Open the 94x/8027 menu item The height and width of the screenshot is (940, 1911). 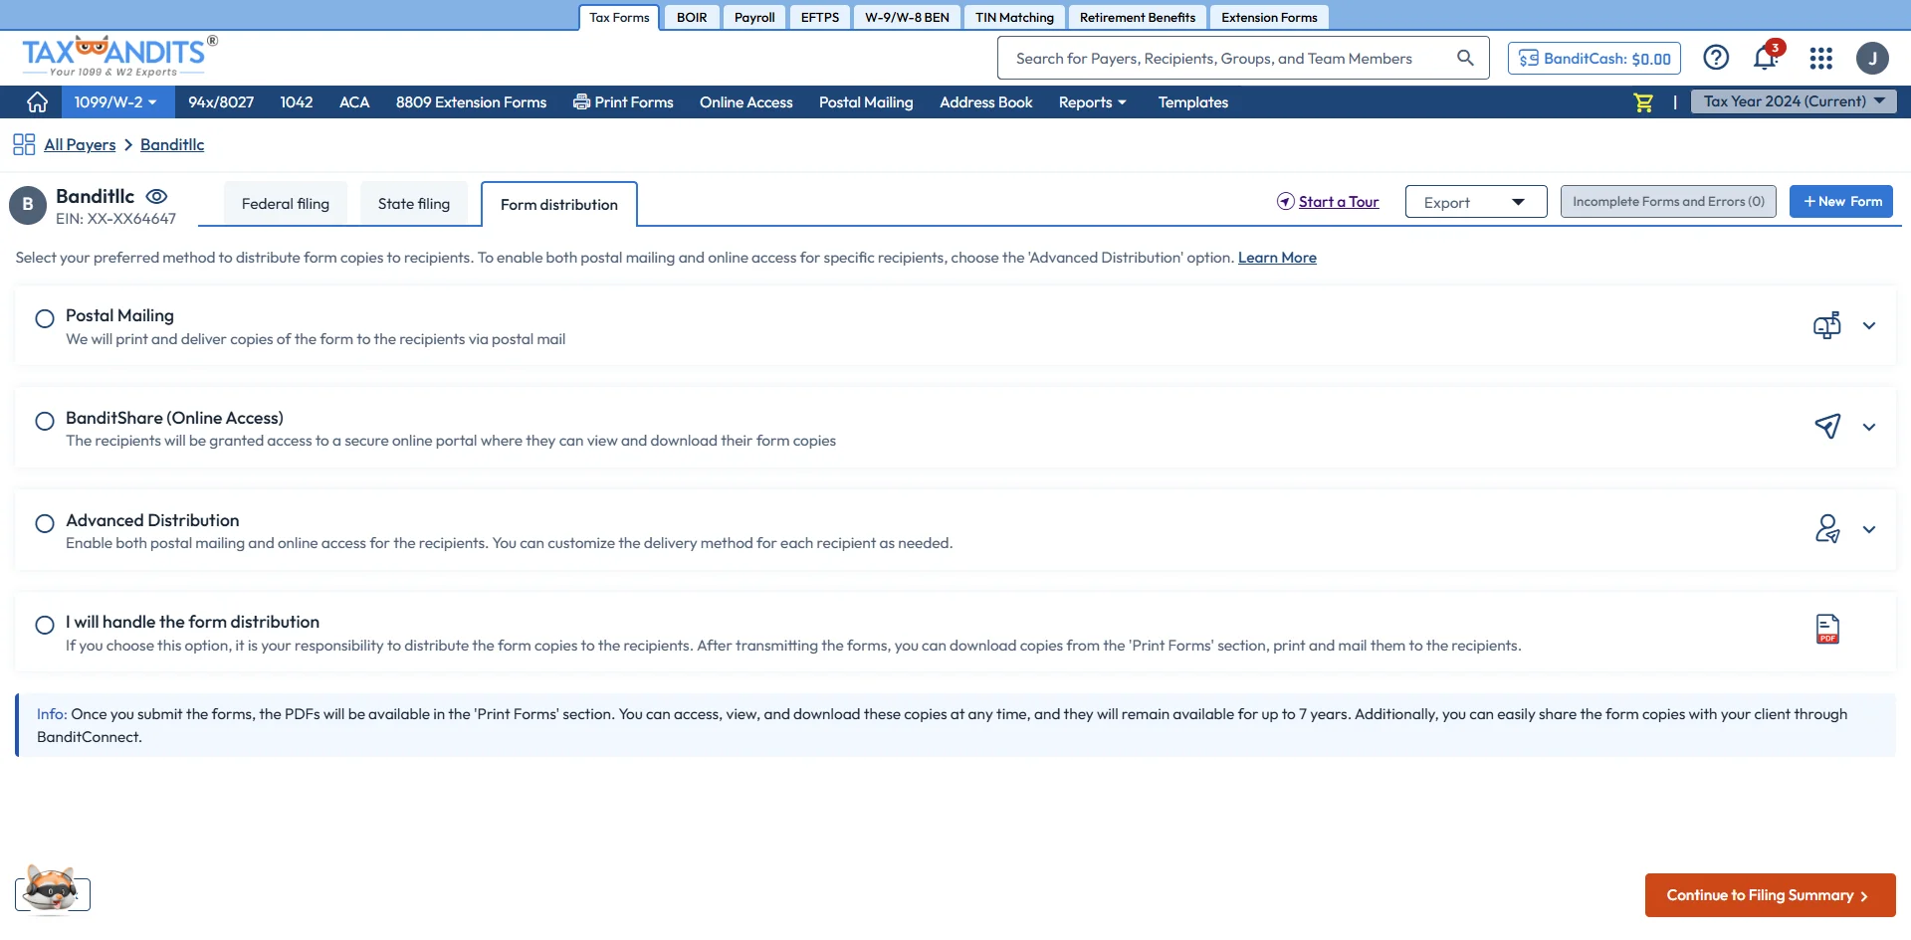(221, 102)
